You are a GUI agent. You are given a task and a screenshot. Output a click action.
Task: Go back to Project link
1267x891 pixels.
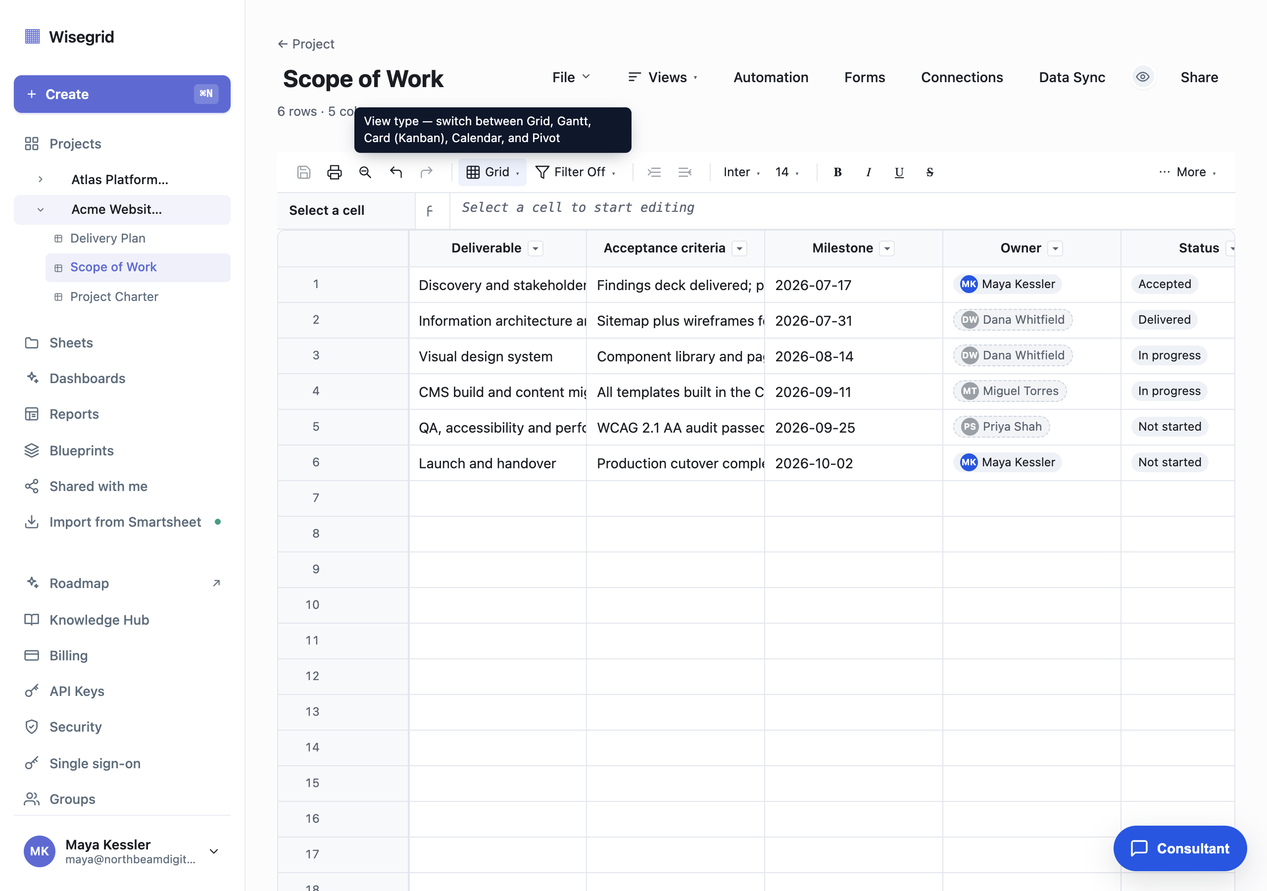pos(306,44)
